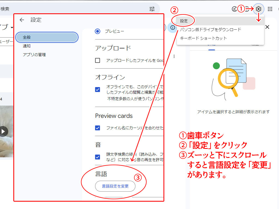Click the info details icon
This screenshot has width=279, height=209.
click(172, 27)
